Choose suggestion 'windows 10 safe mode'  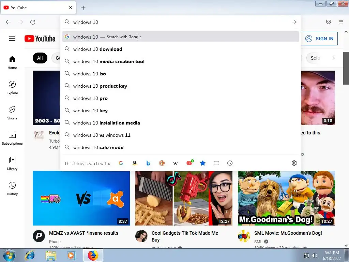pos(181,147)
